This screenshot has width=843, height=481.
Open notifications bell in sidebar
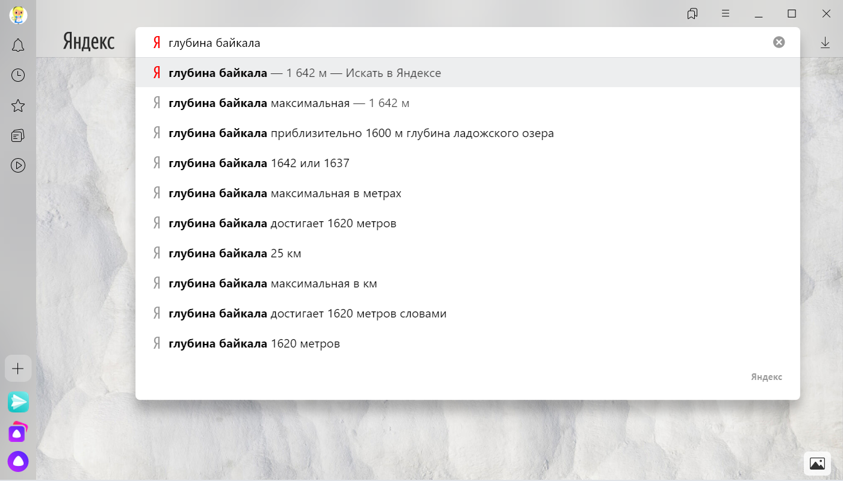(18, 45)
